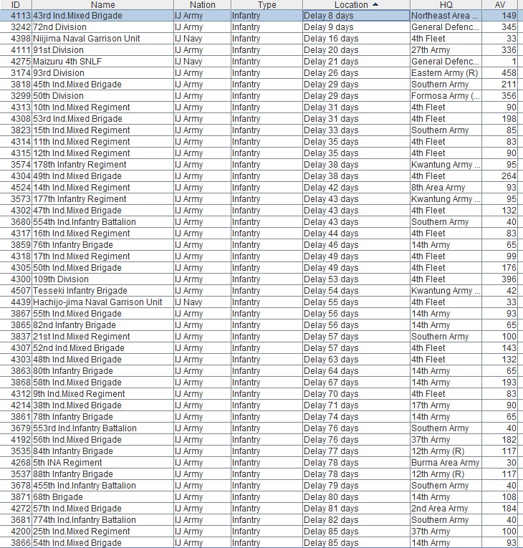Click the Location column sort arrow
This screenshot has height=548, width=523.
375,4
